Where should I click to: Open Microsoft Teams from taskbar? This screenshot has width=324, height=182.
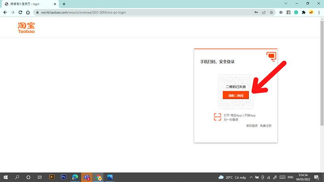(87, 177)
